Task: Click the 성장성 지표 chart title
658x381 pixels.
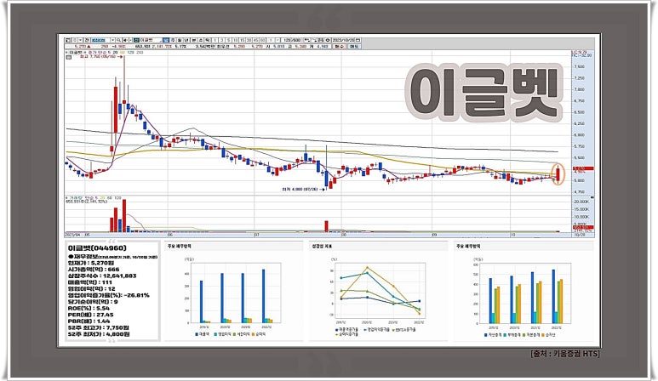Action: [x=322, y=246]
